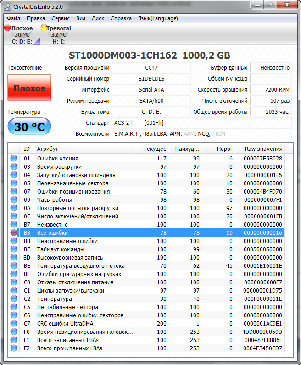Click status icon for B7 Неизвестно
The height and width of the screenshot is (365, 301).
coord(14,224)
